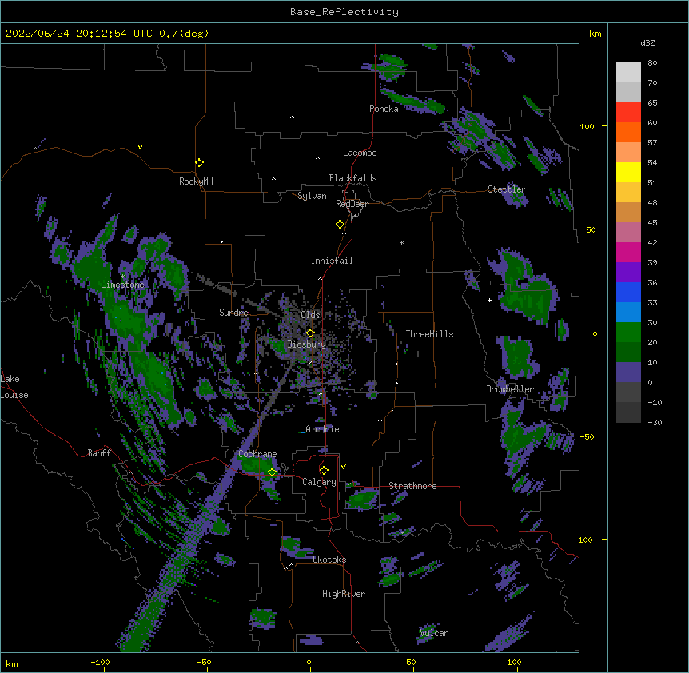Click the 50 tick on the bottom axis
The width and height of the screenshot is (689, 673).
click(x=411, y=662)
